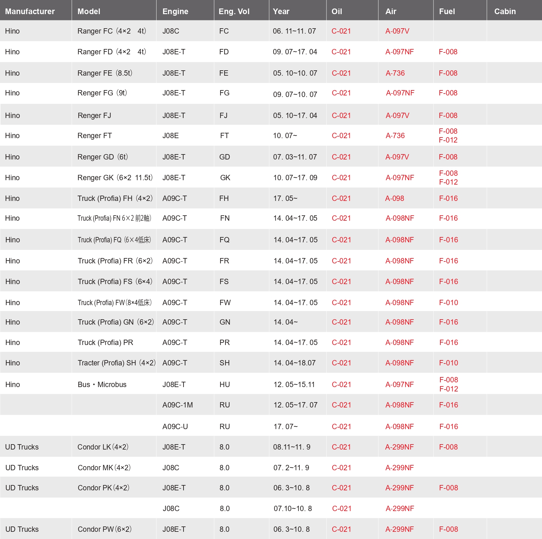Screen dimensions: 542x539
Task: Click year 14. 04~18.07 cell
Action: click(295, 363)
